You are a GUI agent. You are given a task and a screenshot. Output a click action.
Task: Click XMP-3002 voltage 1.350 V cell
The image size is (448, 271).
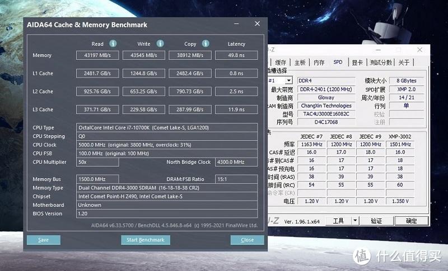pyautogui.click(x=400, y=201)
